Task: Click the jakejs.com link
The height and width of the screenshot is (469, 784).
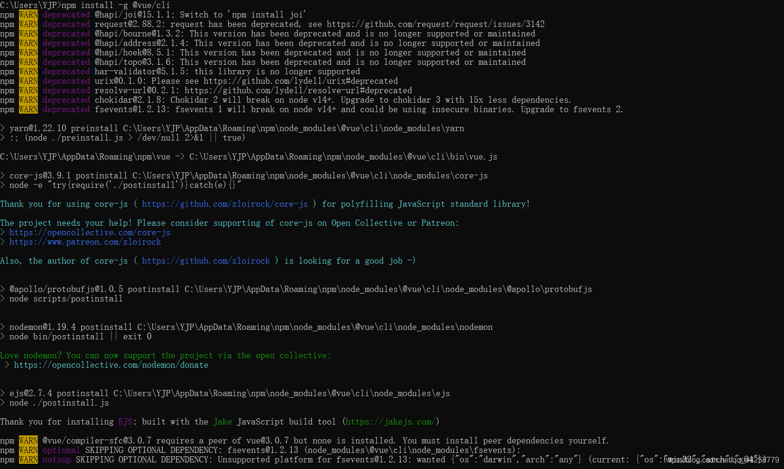Action: coord(390,422)
